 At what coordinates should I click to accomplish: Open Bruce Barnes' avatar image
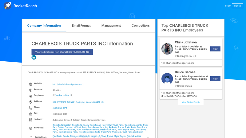(167, 79)
